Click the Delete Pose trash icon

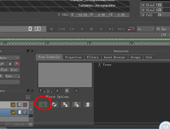tap(88, 105)
